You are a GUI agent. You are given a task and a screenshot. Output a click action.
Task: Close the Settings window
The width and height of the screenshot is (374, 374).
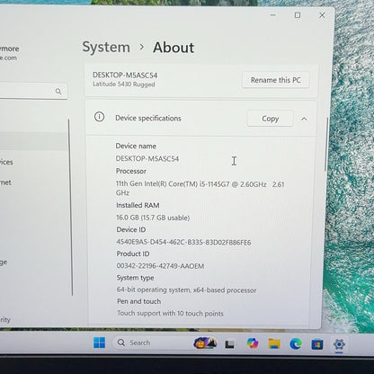(x=322, y=15)
